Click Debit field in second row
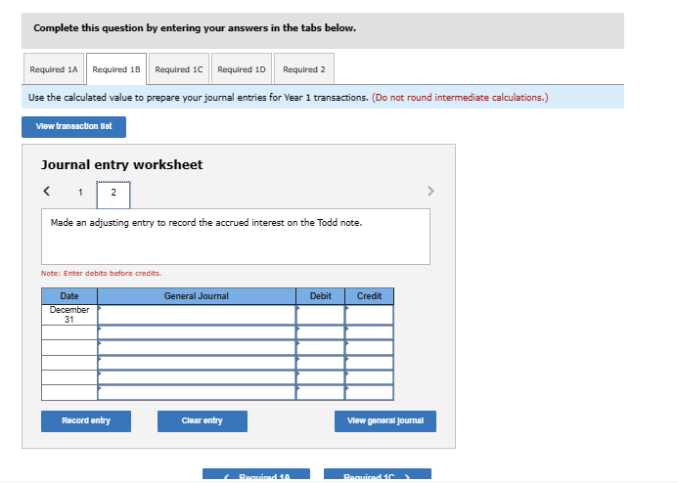678x483 pixels. pos(320,332)
